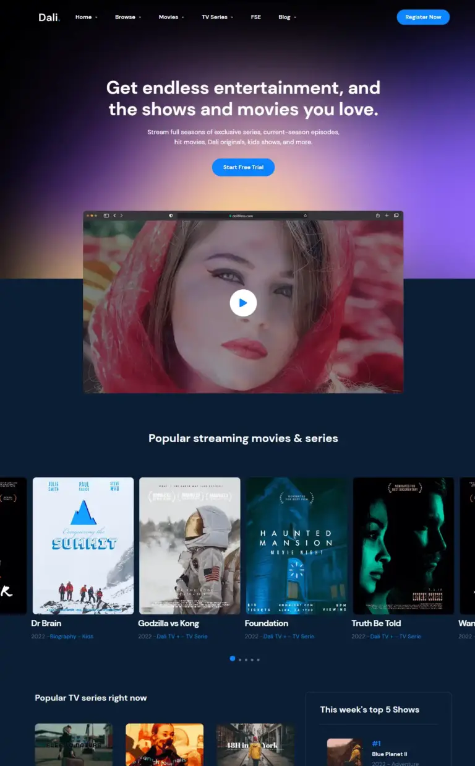Select the astronaut movie poster
This screenshot has width=475, height=766.
pos(190,546)
